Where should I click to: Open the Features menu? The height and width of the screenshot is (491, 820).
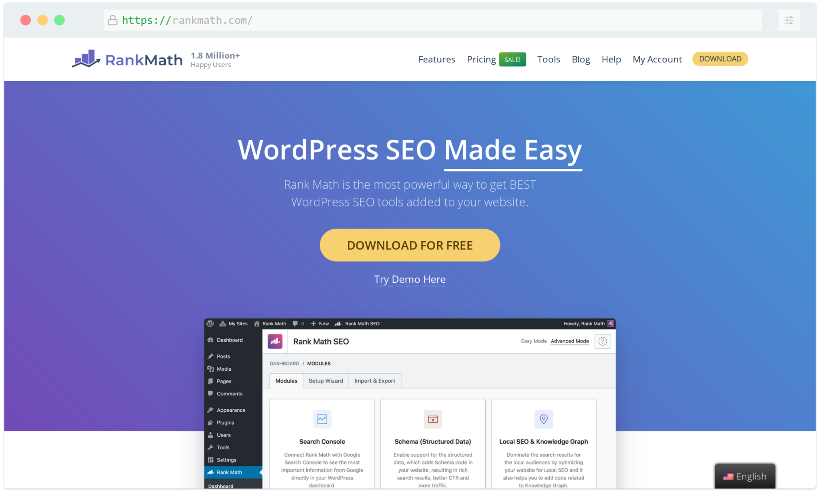[x=437, y=59]
